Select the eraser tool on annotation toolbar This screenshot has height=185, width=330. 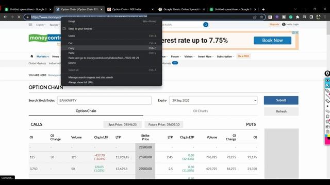pos(327,101)
